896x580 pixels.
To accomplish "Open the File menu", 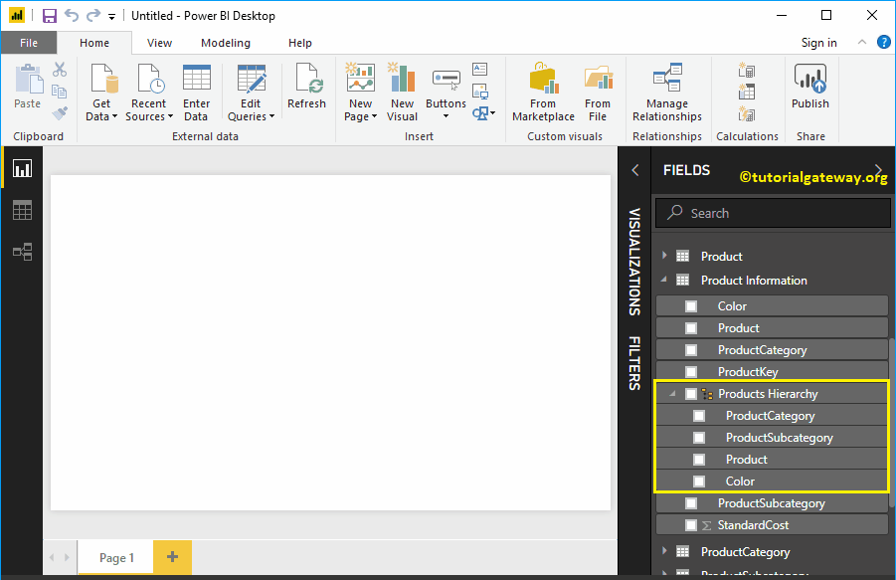I will [x=29, y=43].
